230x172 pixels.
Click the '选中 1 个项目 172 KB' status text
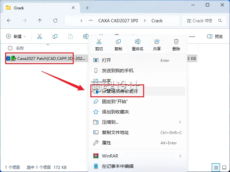(x=47, y=167)
